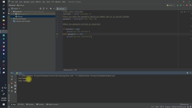
Task: Open the Windows Start button
Action: (x=4, y=2)
